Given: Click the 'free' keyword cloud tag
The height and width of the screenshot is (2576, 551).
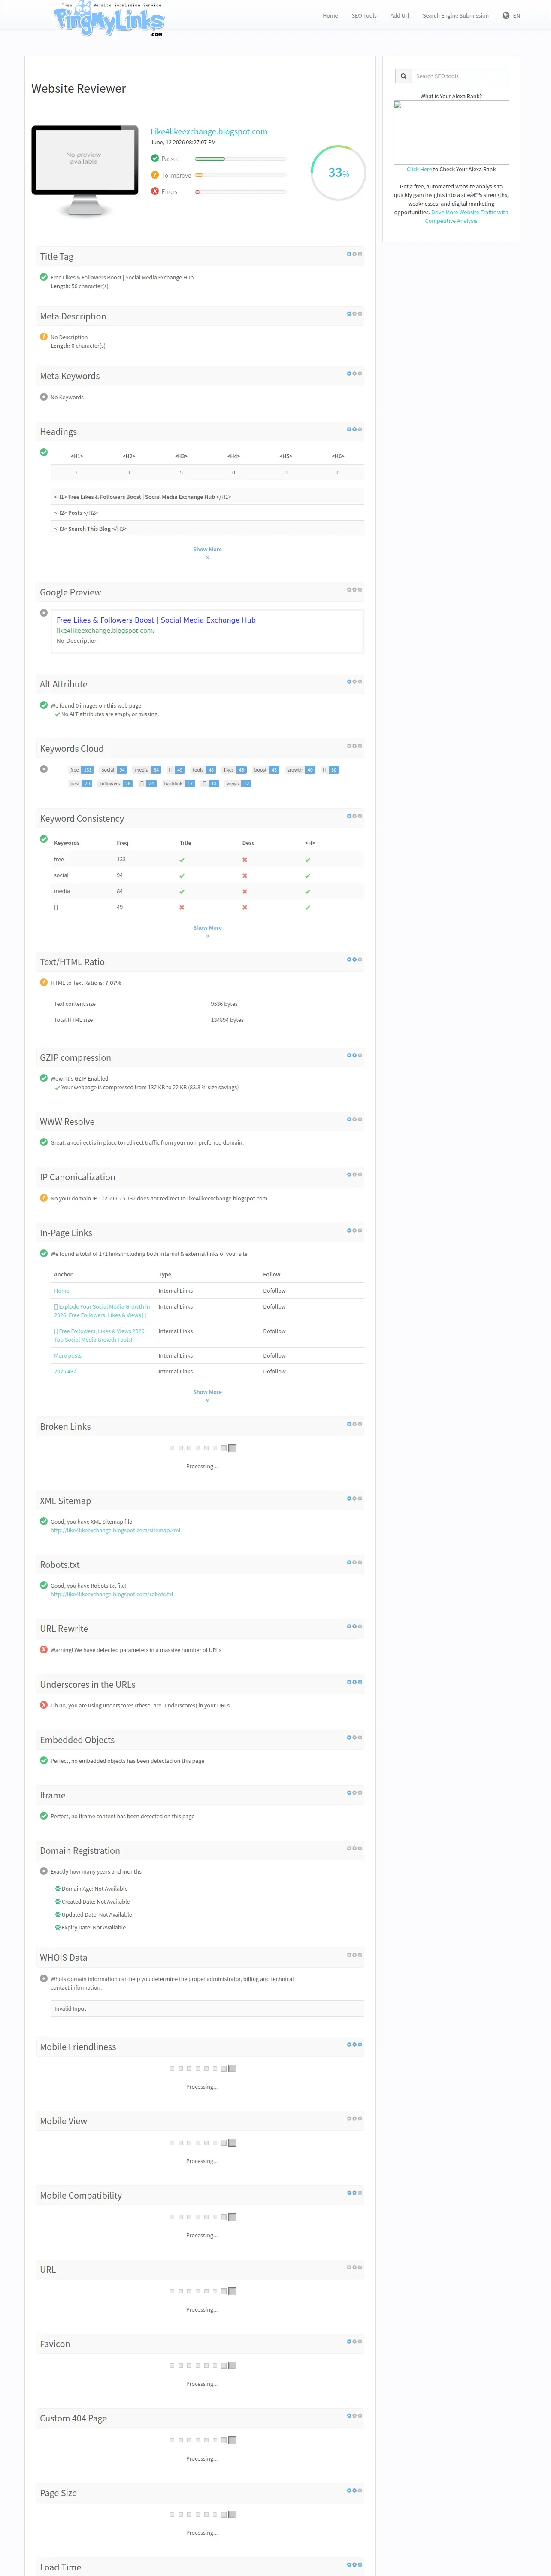Looking at the screenshot, I should pos(81,769).
